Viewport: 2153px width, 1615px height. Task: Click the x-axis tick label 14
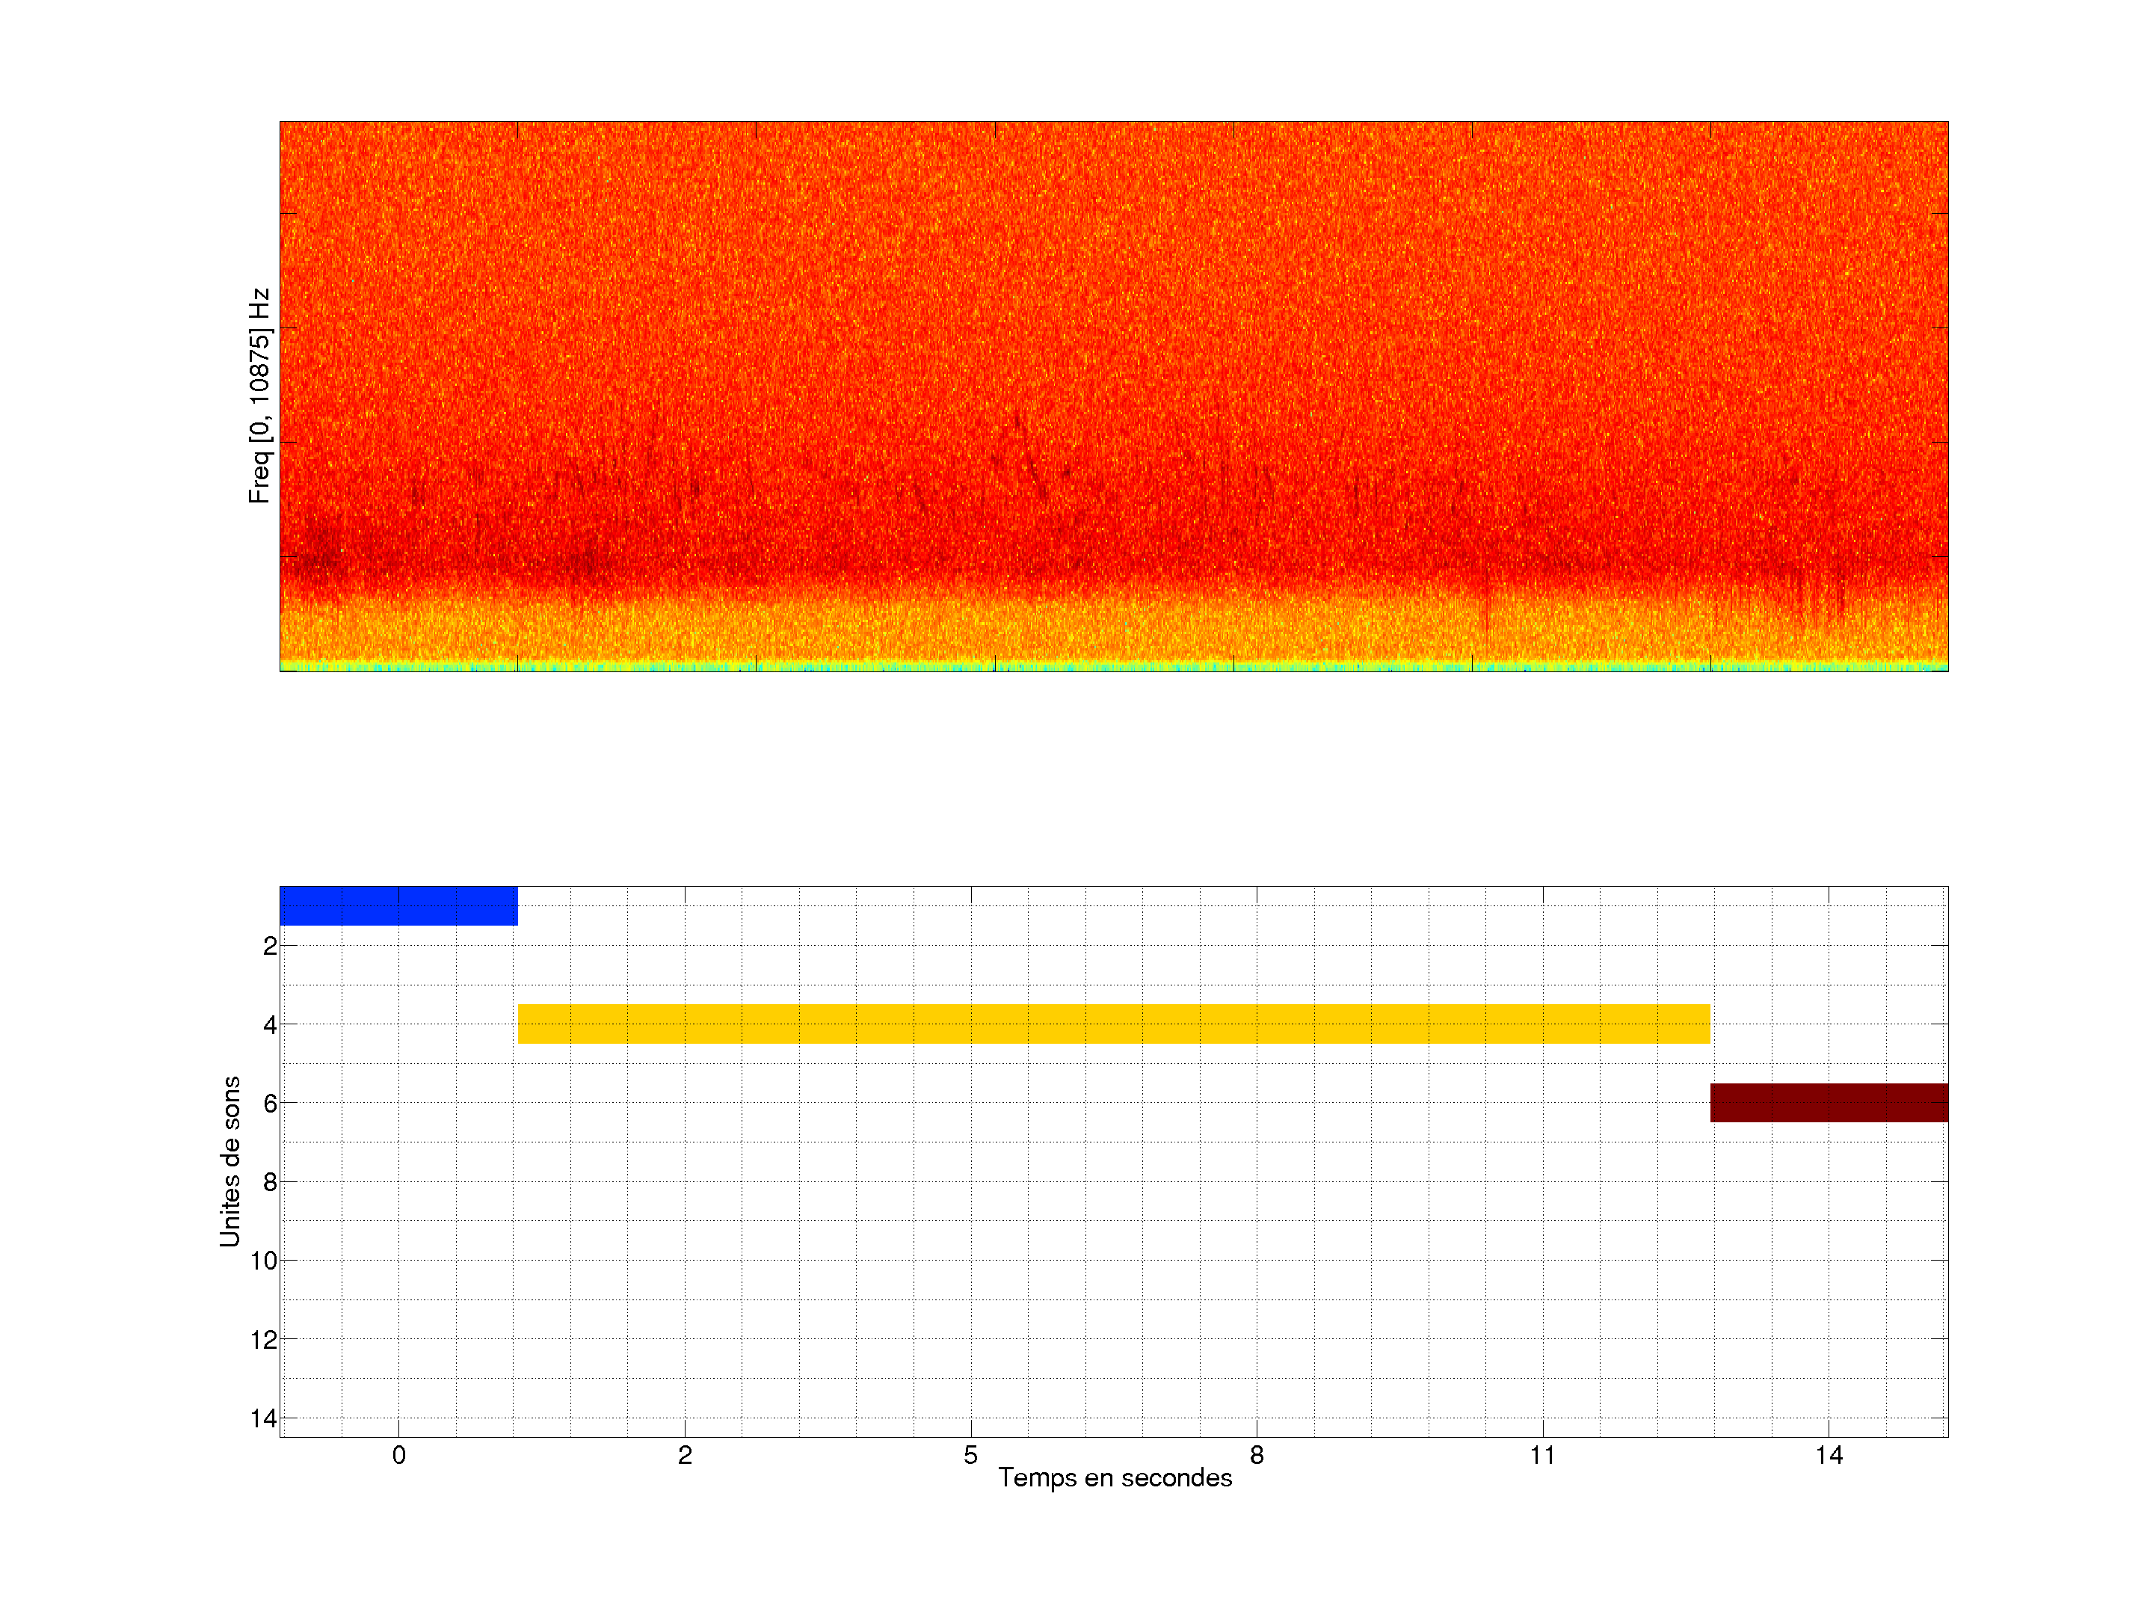point(1829,1455)
